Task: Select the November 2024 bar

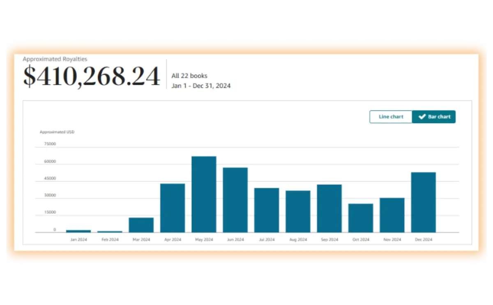Action: point(392,215)
